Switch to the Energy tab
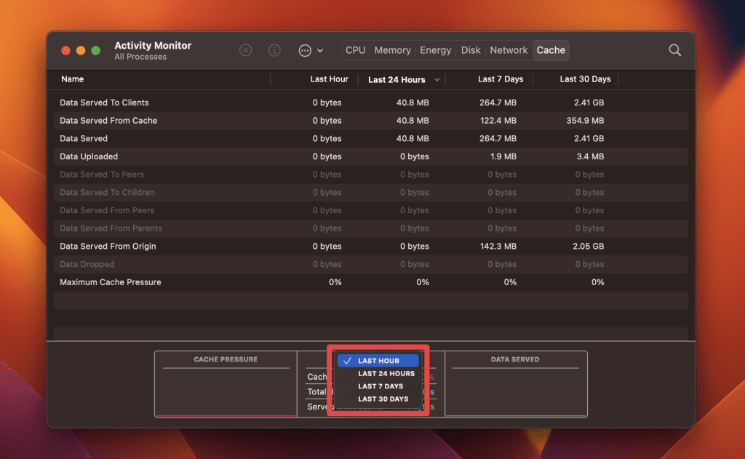Image resolution: width=745 pixels, height=459 pixels. point(435,50)
